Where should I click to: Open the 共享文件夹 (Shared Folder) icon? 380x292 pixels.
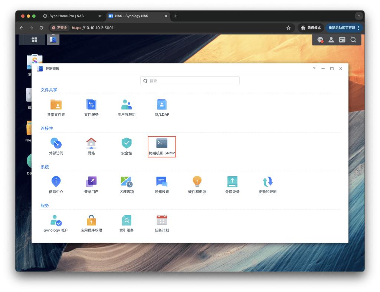point(56,108)
